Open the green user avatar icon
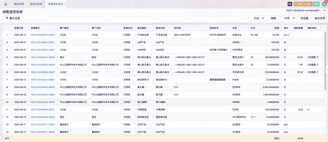The width and height of the screenshot is (328, 142). click(325, 4)
